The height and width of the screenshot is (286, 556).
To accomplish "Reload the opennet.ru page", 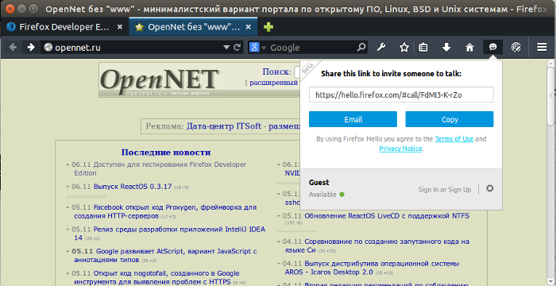I will 237,47.
